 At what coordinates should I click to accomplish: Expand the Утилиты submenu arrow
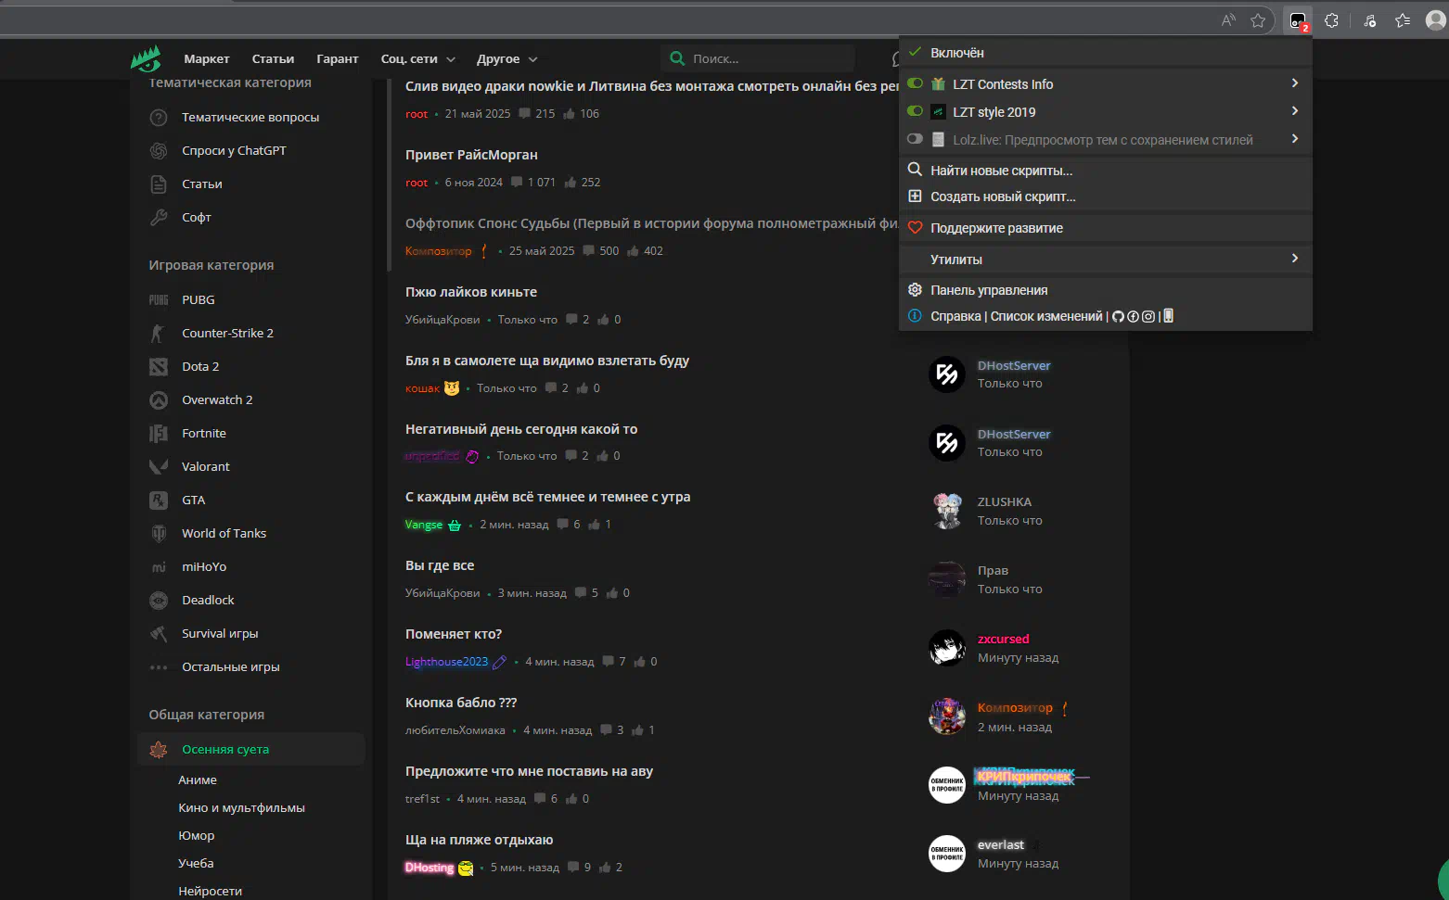[x=1294, y=259]
